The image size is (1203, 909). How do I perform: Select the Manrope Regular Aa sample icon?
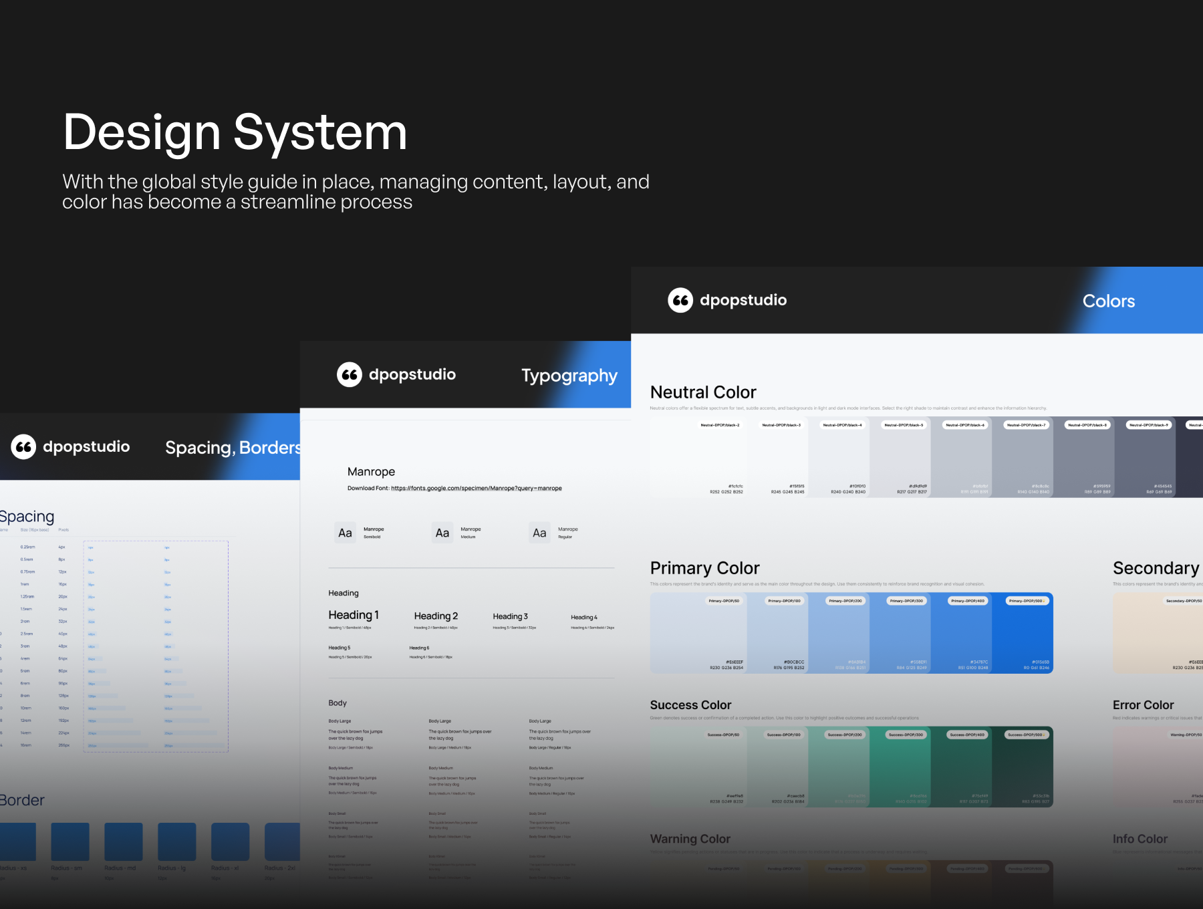[539, 532]
